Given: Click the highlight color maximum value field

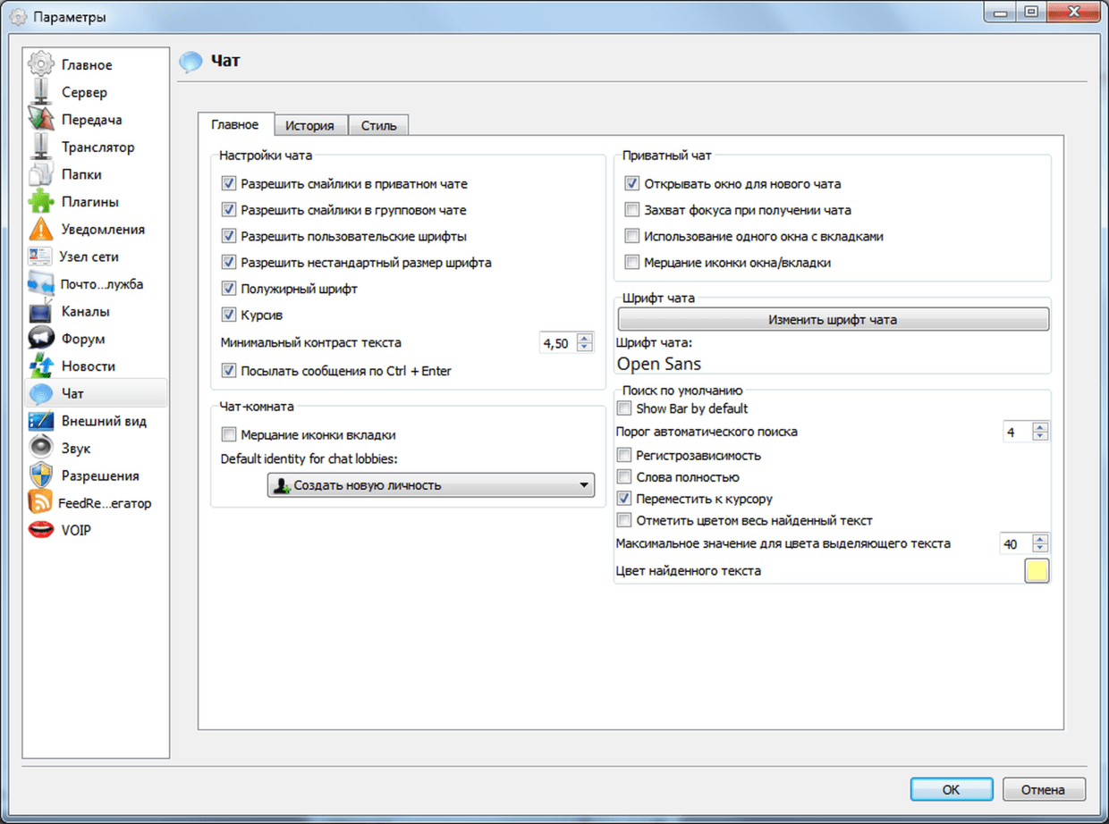Looking at the screenshot, I should point(1013,543).
